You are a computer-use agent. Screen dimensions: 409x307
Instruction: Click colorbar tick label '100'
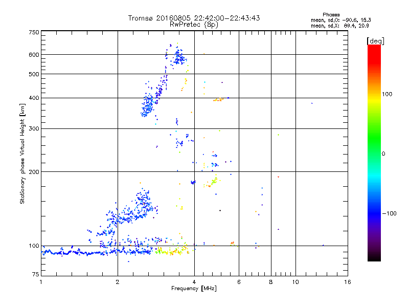point(387,94)
